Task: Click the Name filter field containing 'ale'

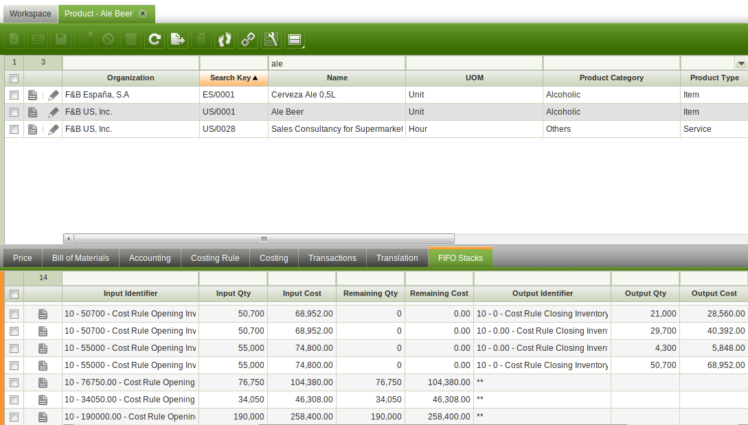Action: click(337, 63)
